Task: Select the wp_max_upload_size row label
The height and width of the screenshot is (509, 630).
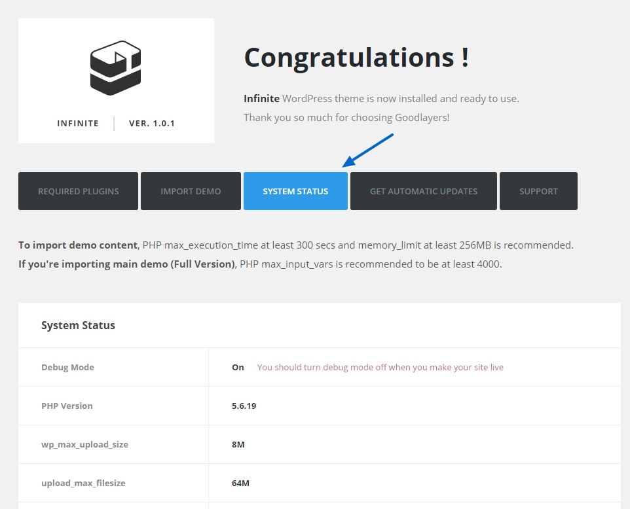Action: (84, 444)
